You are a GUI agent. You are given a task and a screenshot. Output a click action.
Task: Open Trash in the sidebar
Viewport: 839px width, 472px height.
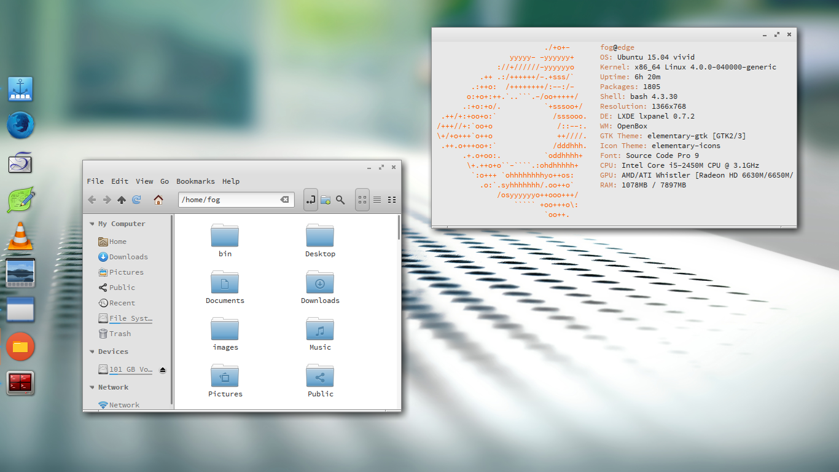(120, 334)
